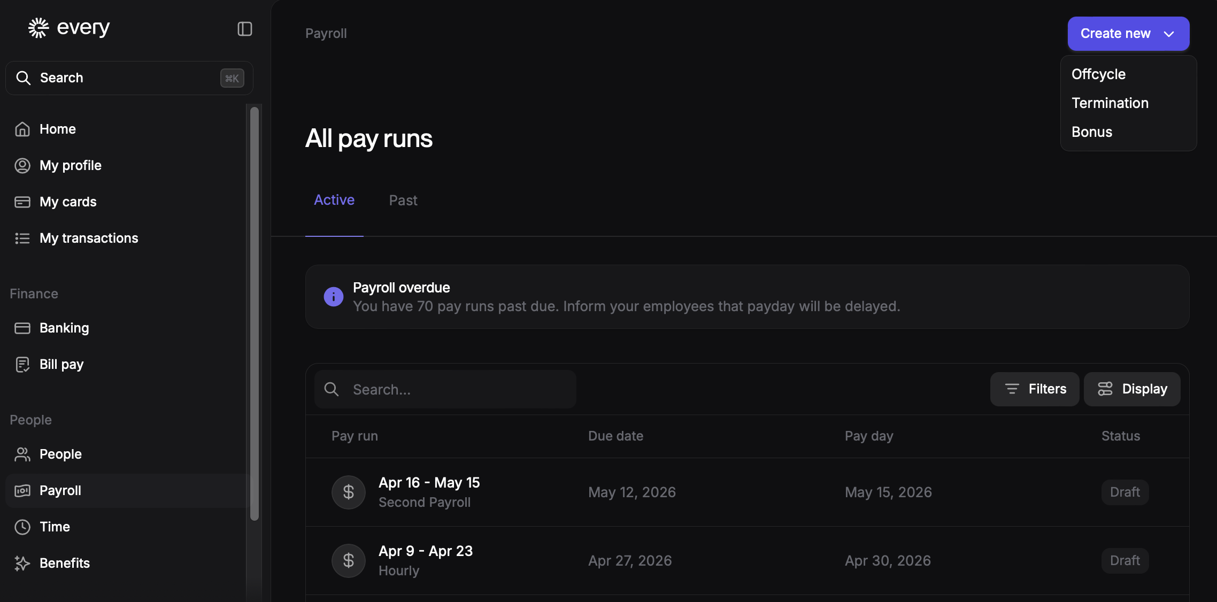
Task: Navigate to Bill pay
Action: [x=61, y=365]
